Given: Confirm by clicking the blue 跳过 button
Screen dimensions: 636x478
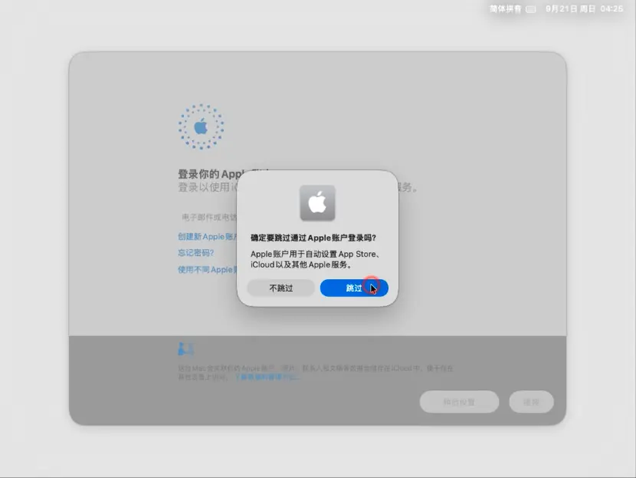Looking at the screenshot, I should (354, 288).
